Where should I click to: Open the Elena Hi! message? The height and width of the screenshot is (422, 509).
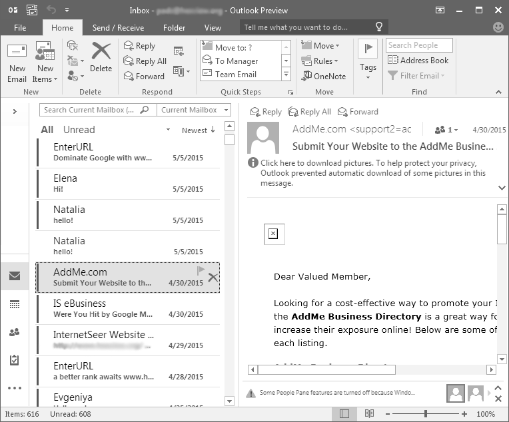coord(128,184)
